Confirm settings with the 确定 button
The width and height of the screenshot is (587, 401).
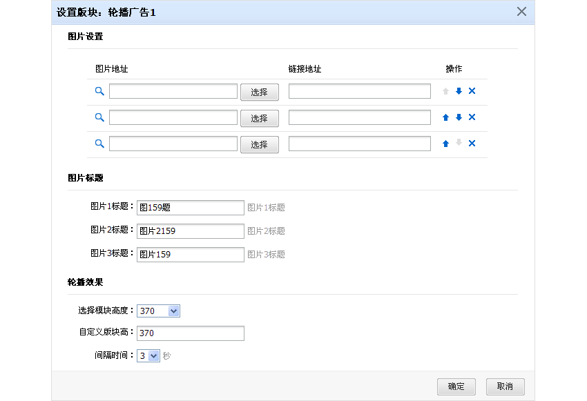(x=456, y=387)
